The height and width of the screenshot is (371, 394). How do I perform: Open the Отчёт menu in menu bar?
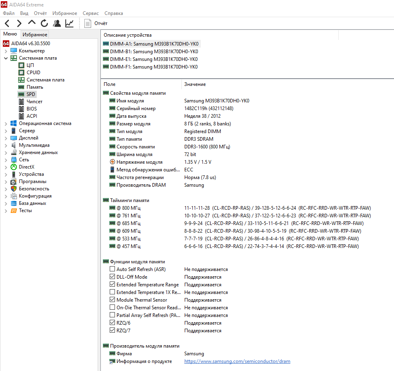(40, 13)
